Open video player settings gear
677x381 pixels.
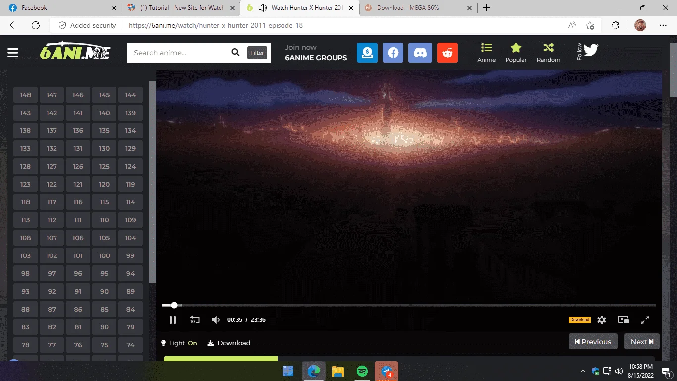pos(602,320)
